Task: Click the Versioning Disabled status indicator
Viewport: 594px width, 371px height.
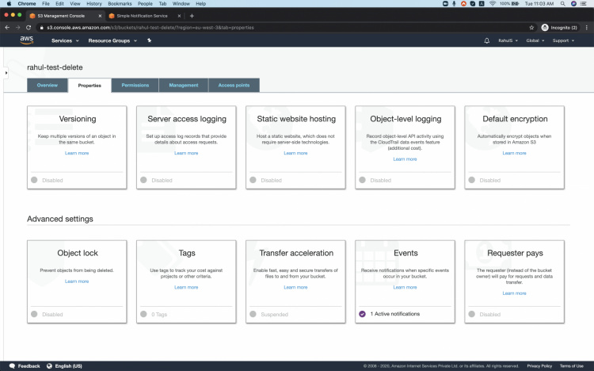Action: (x=34, y=180)
